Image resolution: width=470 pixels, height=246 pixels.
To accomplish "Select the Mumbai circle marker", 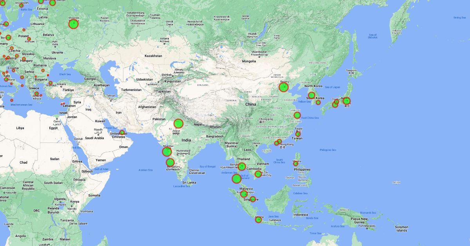I will pyautogui.click(x=167, y=152).
